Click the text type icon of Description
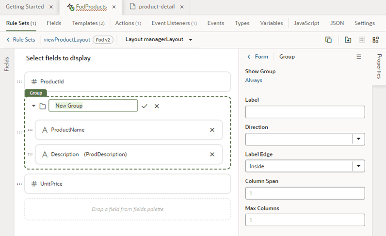Viewport: 386px width, 236px height. coord(45,154)
